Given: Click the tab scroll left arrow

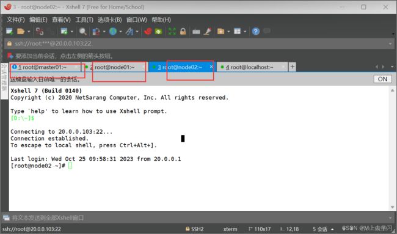Looking at the screenshot, I should pos(377,67).
